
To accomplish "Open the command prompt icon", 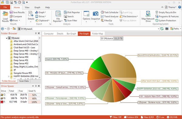I will [x=167, y=29].
